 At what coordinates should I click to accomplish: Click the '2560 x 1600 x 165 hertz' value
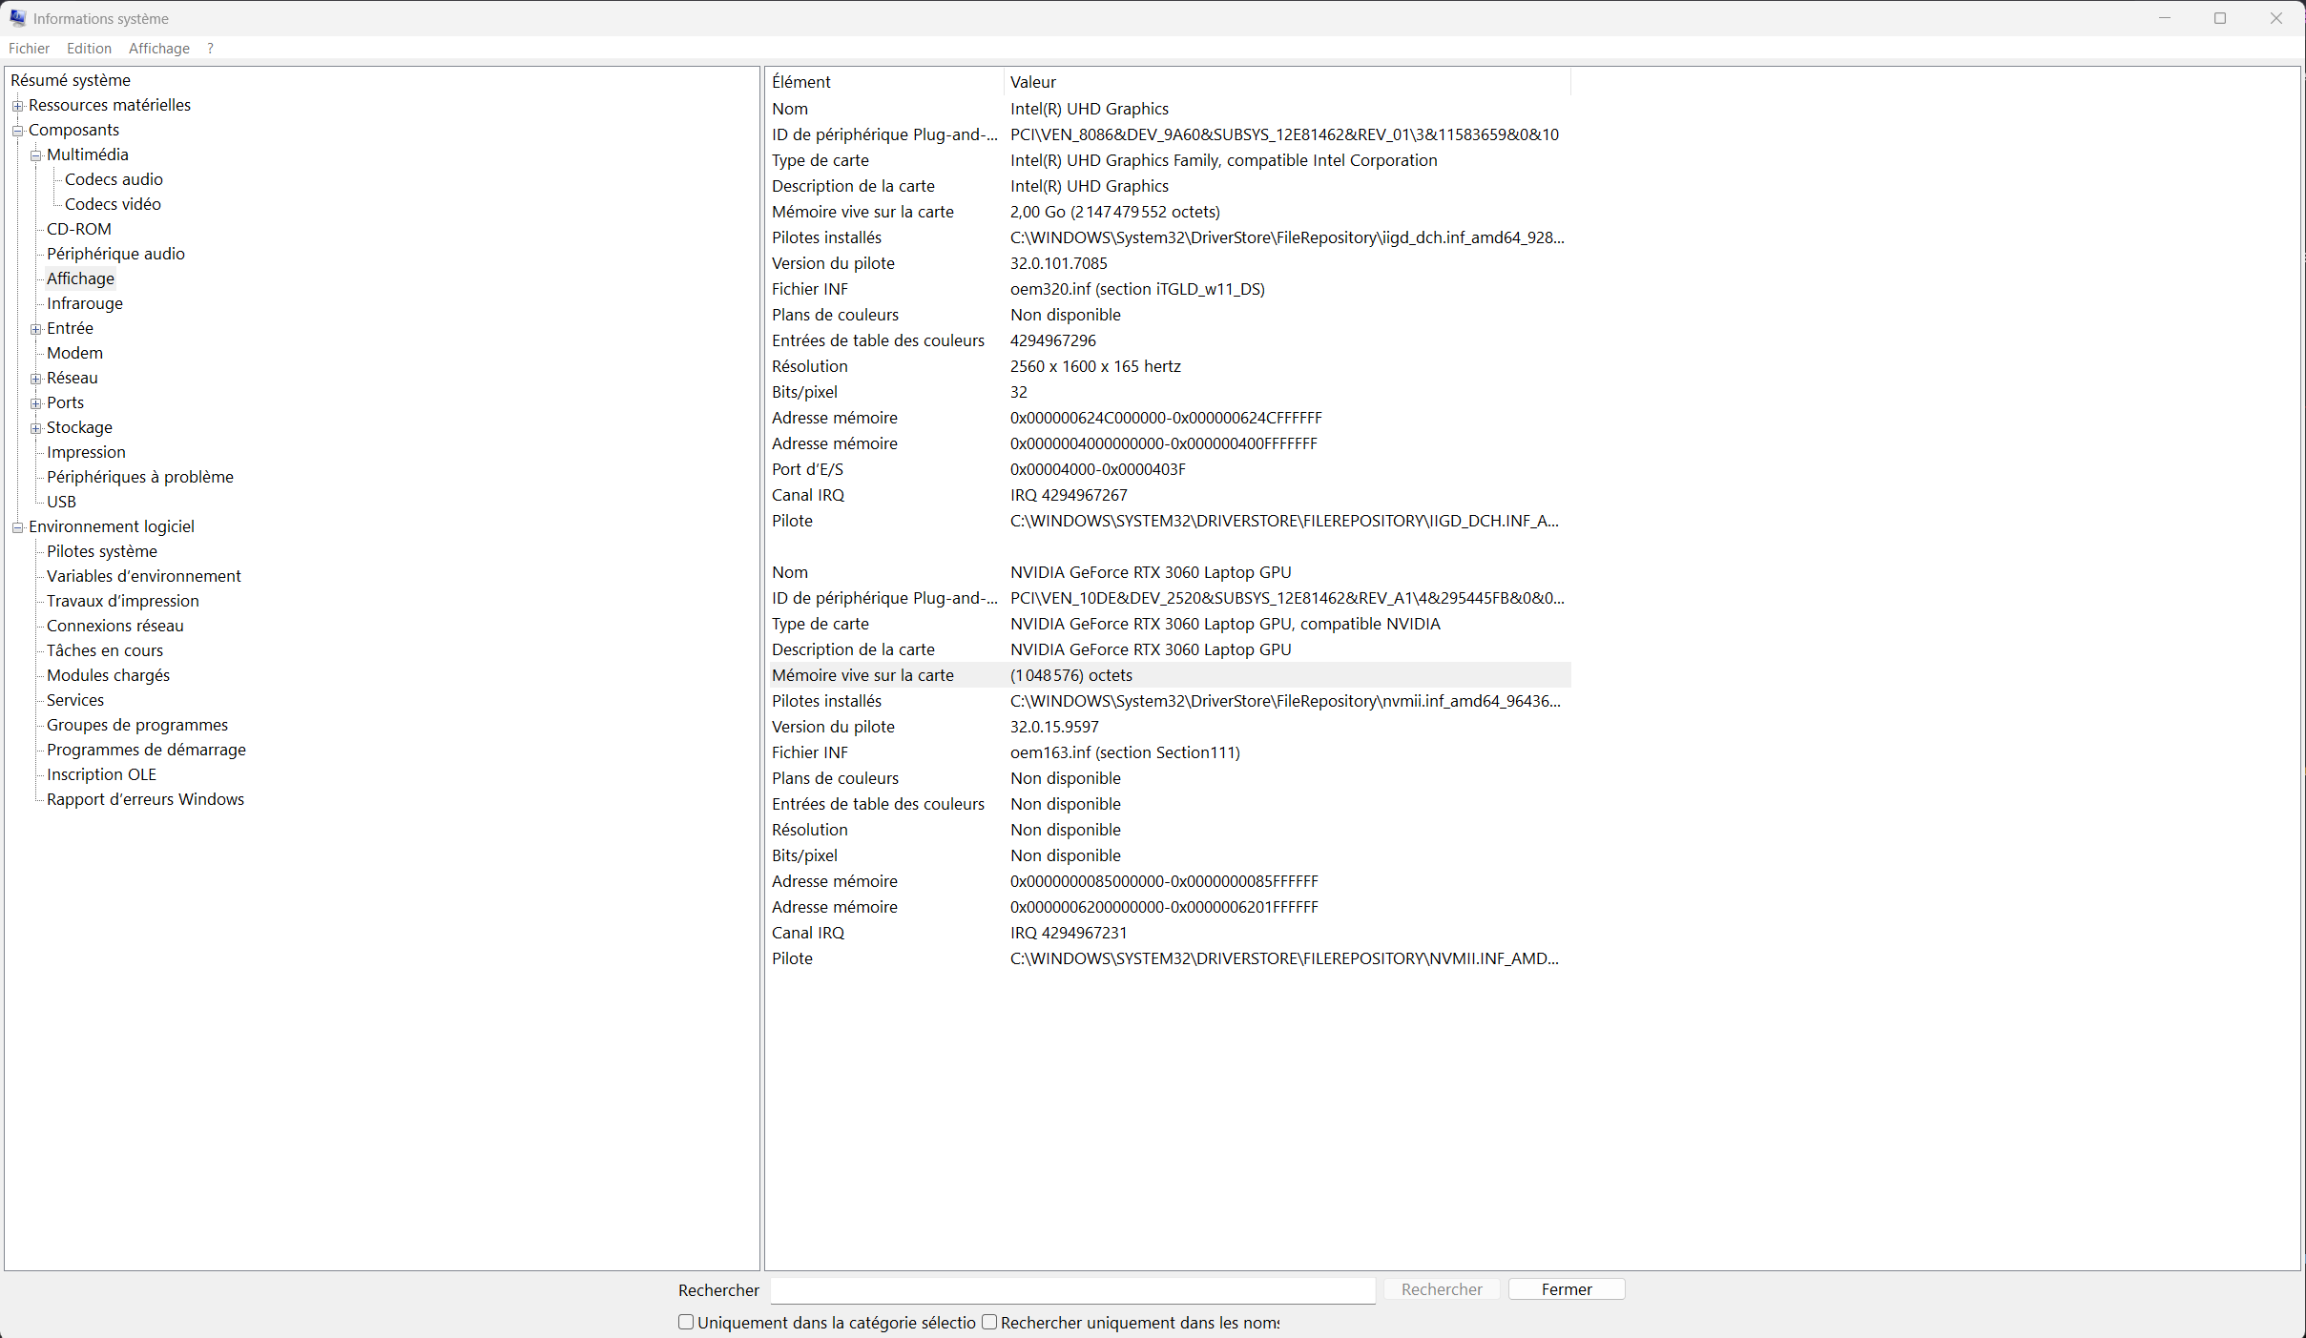point(1095,366)
